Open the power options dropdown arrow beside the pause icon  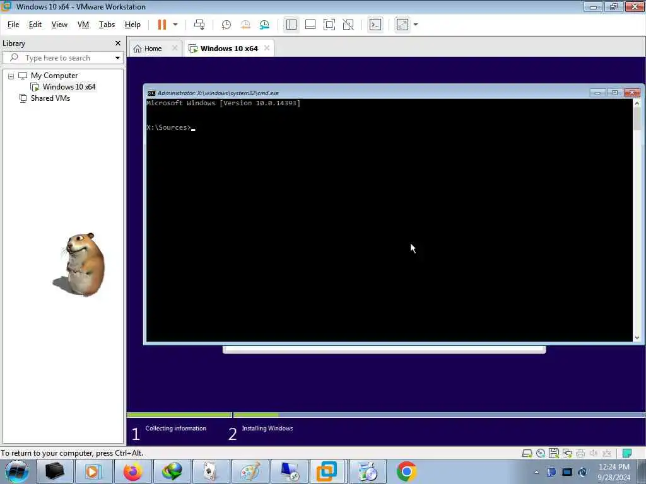pos(175,25)
